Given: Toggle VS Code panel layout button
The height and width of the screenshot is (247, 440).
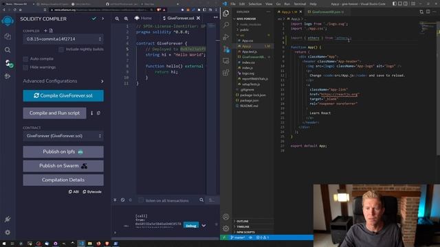Looking at the screenshot, I should 400,4.
